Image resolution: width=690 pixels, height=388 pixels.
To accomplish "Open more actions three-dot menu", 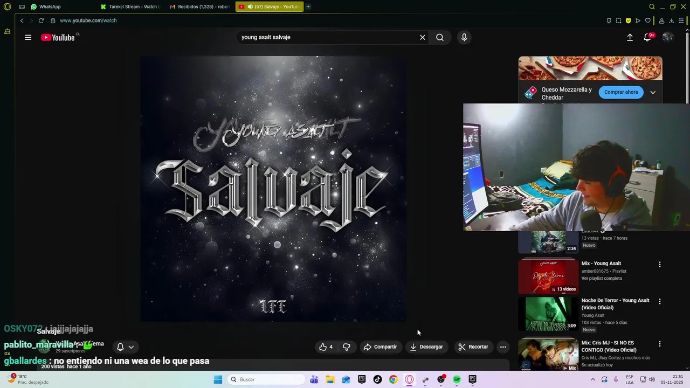I will point(503,347).
